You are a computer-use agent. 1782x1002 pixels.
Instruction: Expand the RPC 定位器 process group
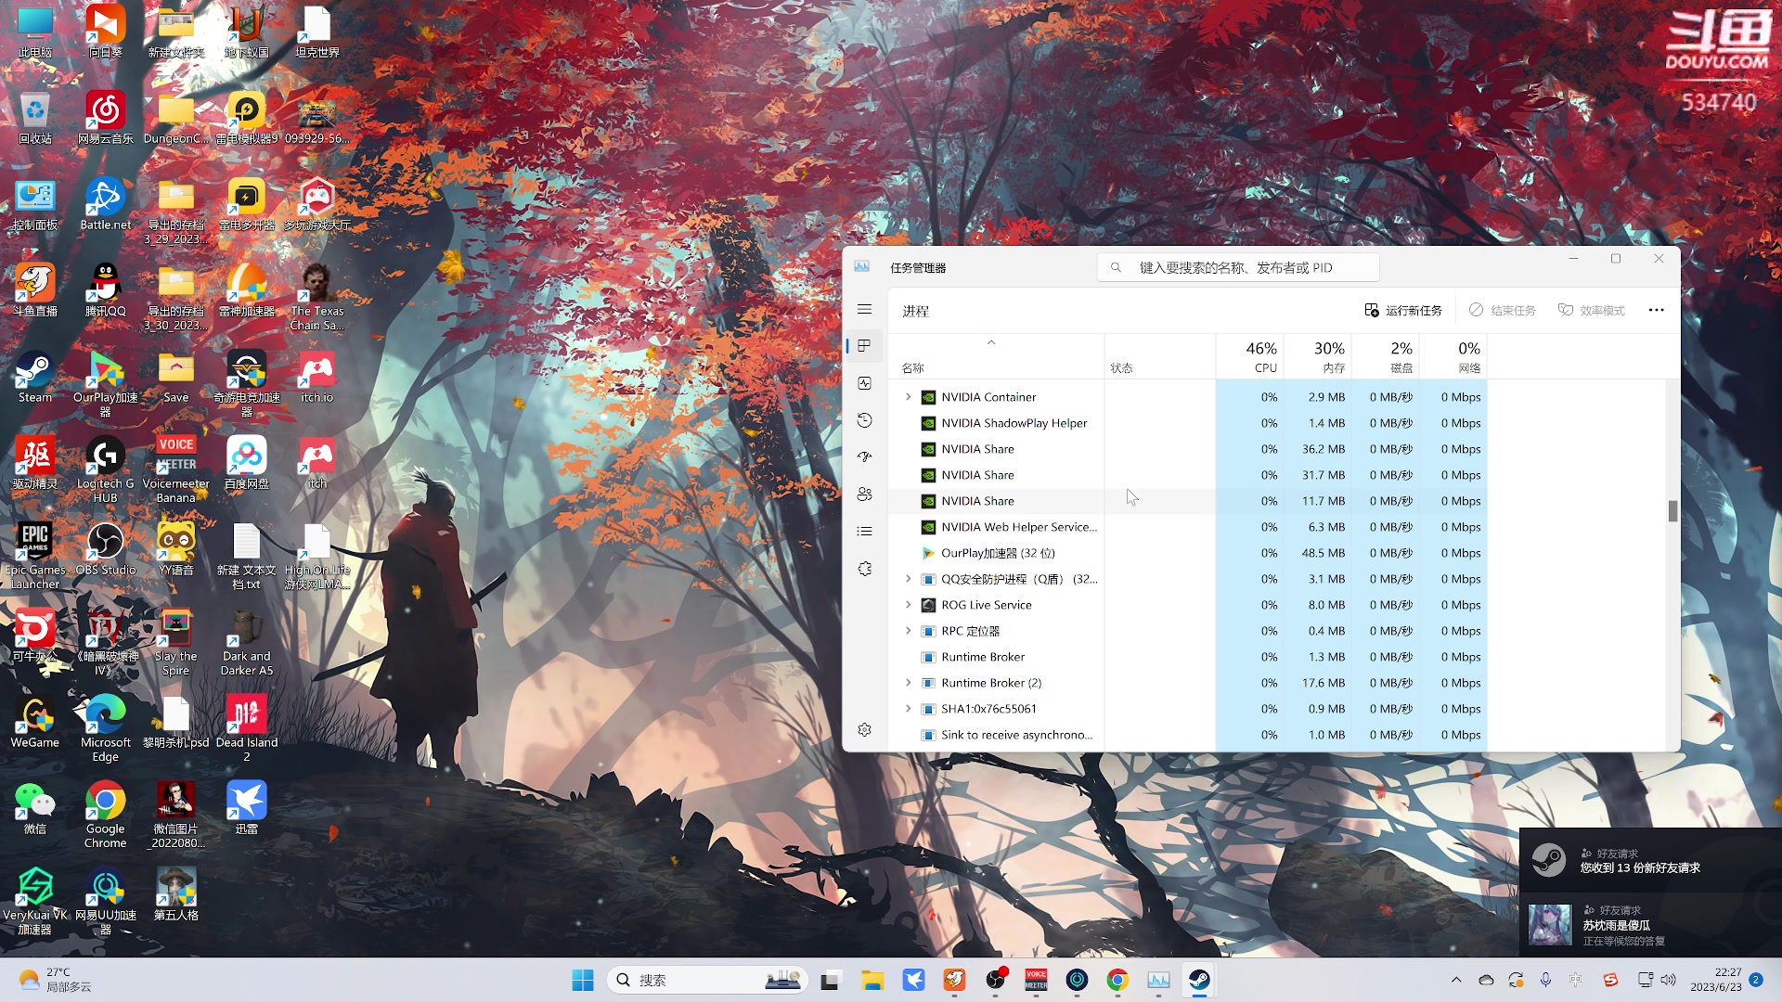click(908, 631)
